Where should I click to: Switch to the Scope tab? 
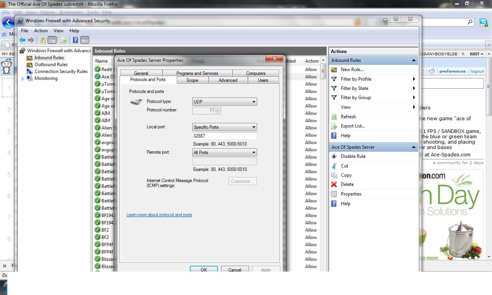click(x=192, y=80)
